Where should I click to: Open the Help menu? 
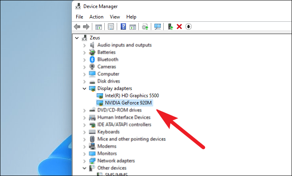[x=131, y=17]
